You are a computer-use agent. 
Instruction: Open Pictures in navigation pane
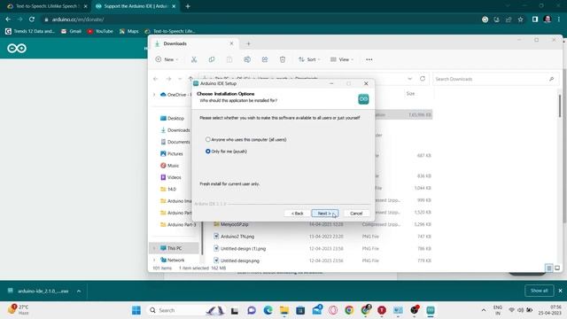(172, 154)
